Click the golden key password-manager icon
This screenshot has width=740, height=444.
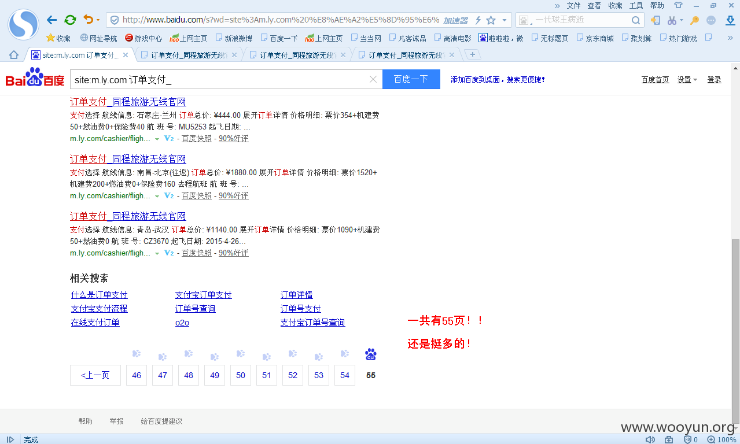tap(695, 20)
